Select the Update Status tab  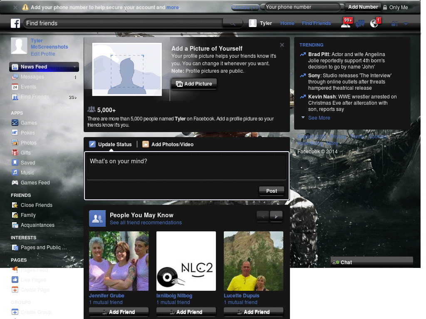click(x=111, y=144)
